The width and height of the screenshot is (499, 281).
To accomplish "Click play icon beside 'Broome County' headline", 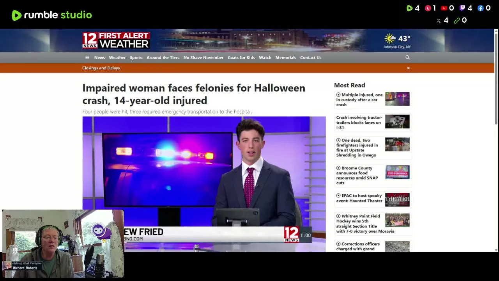I will (x=338, y=168).
